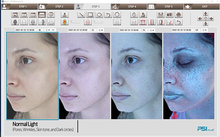Click undo arrow next to ellipse tool

[108, 14]
